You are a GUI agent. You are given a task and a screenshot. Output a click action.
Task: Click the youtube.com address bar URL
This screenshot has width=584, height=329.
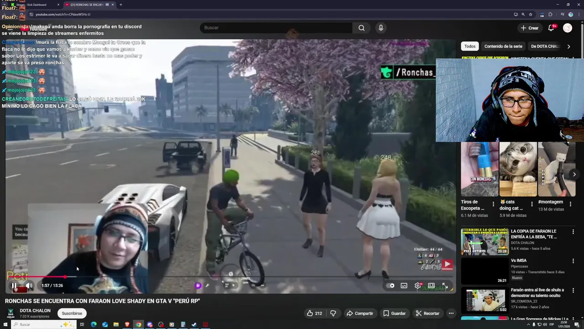(63, 15)
